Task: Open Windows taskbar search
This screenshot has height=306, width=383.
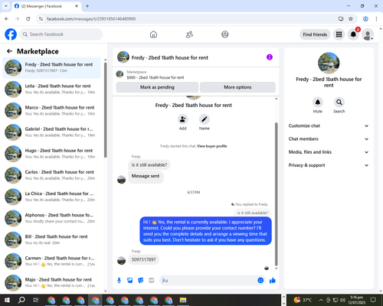Action: (x=21, y=300)
